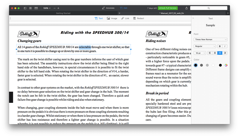
Task: Select the Redact tool
Action: pyautogui.click(x=139, y=18)
